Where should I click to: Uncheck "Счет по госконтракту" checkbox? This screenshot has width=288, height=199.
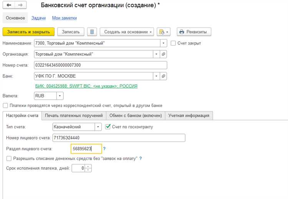click(x=108, y=127)
